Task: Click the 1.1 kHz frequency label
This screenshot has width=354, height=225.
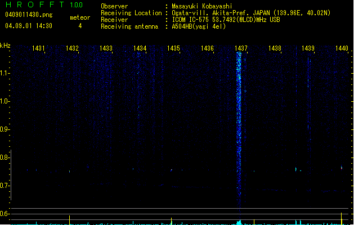Action: pos(5,73)
